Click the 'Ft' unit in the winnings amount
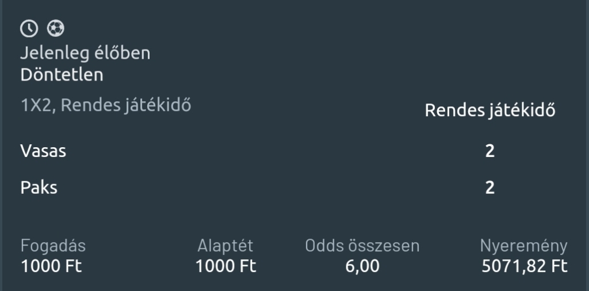The image size is (589, 291). click(559, 267)
